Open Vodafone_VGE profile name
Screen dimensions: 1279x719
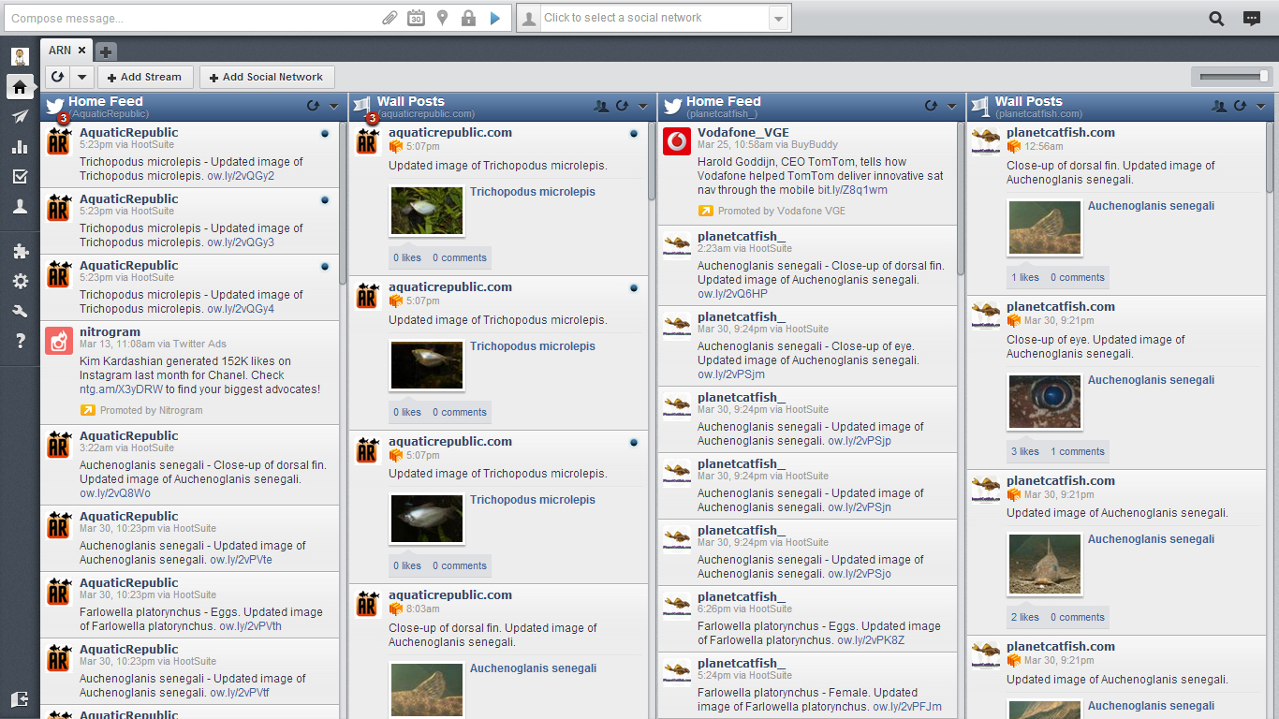(743, 132)
